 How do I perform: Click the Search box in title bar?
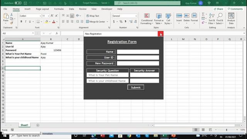click(147, 3)
